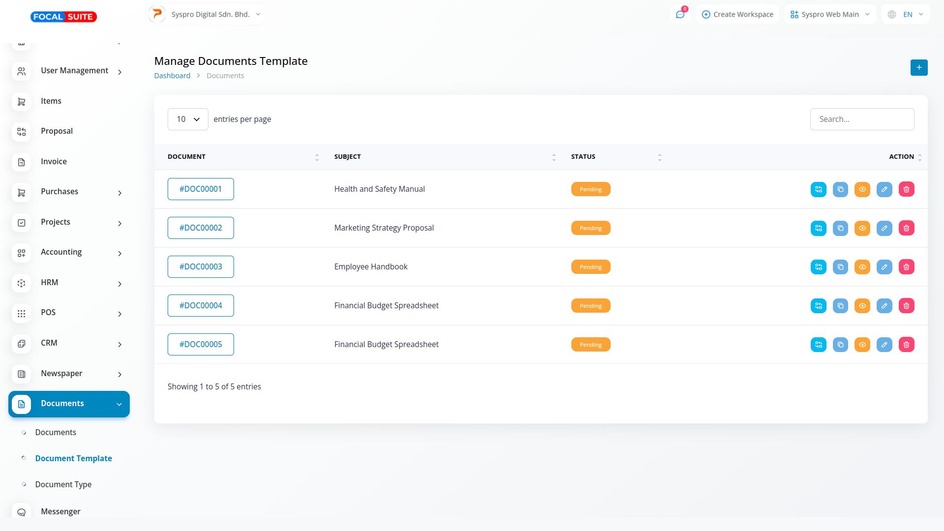
Task: Click the Create Workspace button
Action: point(737,14)
